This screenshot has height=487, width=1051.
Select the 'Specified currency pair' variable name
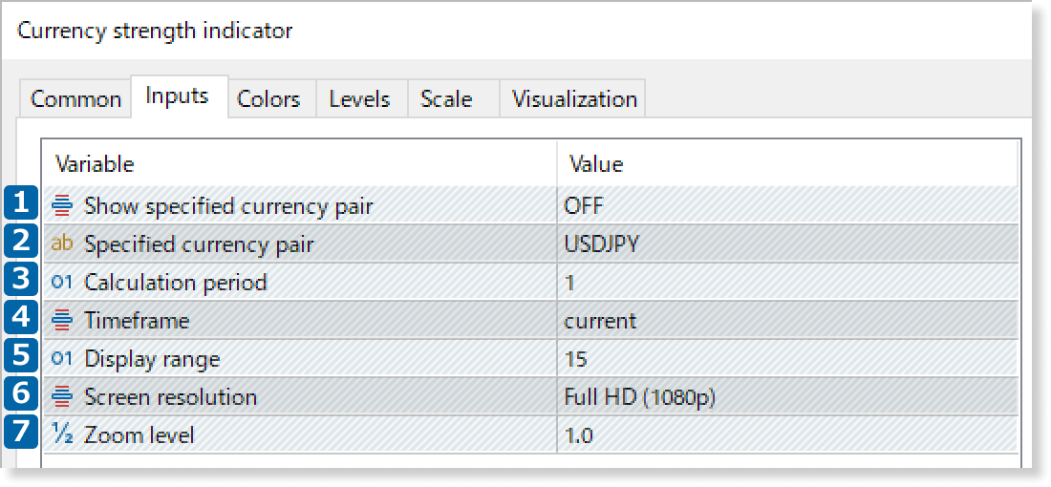click(199, 244)
